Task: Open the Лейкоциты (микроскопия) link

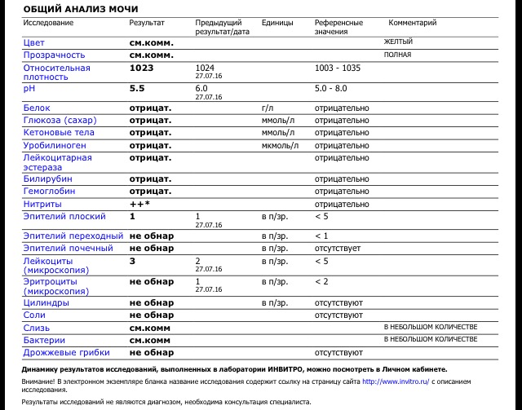Action: [x=56, y=266]
